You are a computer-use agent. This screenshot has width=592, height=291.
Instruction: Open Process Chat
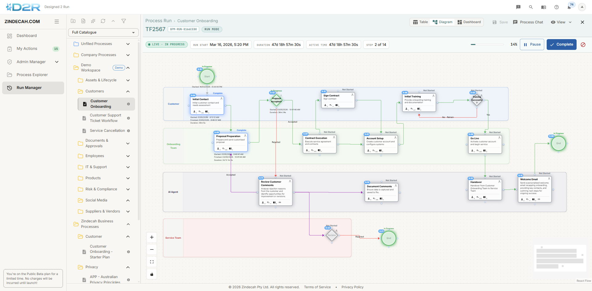pyautogui.click(x=528, y=22)
